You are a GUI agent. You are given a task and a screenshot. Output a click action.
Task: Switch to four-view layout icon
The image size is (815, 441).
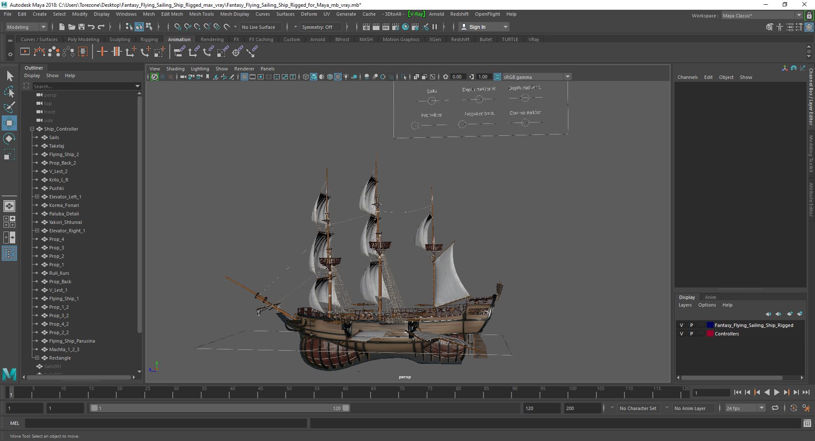pyautogui.click(x=9, y=222)
